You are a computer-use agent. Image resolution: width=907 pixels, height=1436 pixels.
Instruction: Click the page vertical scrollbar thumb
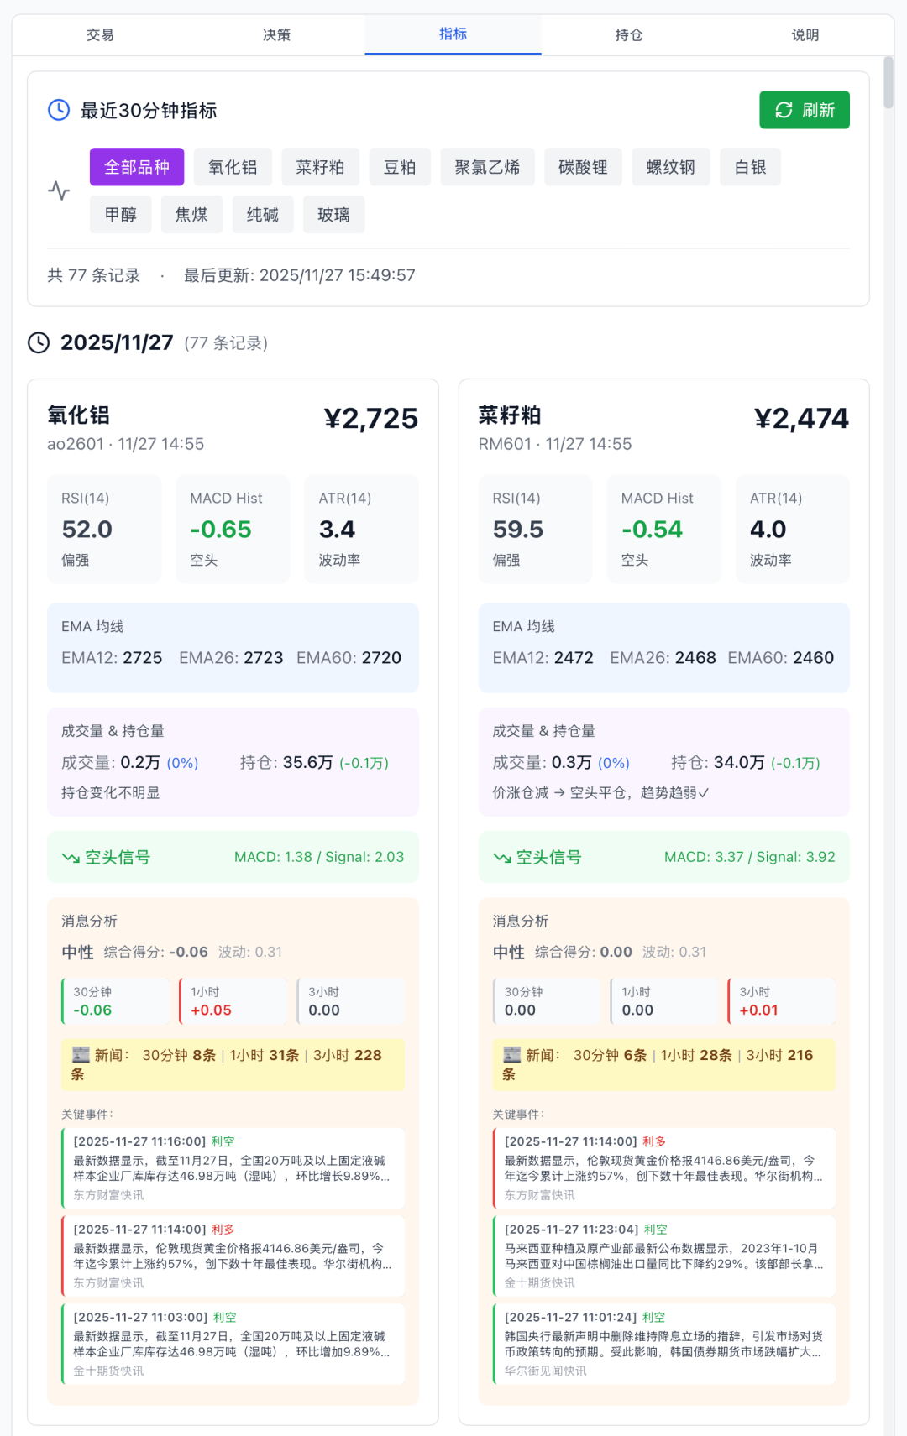pos(889,82)
